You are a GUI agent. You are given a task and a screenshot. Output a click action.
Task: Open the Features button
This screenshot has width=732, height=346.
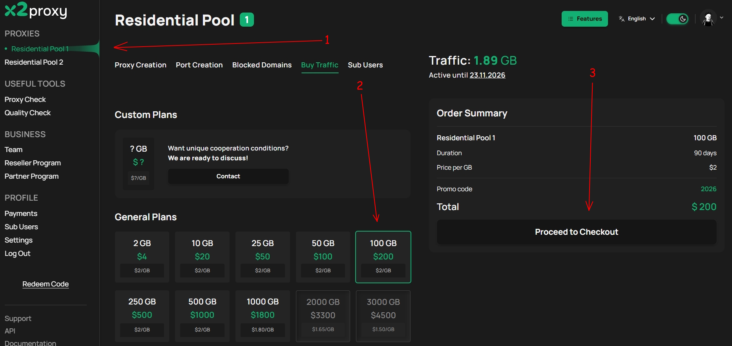tap(584, 19)
